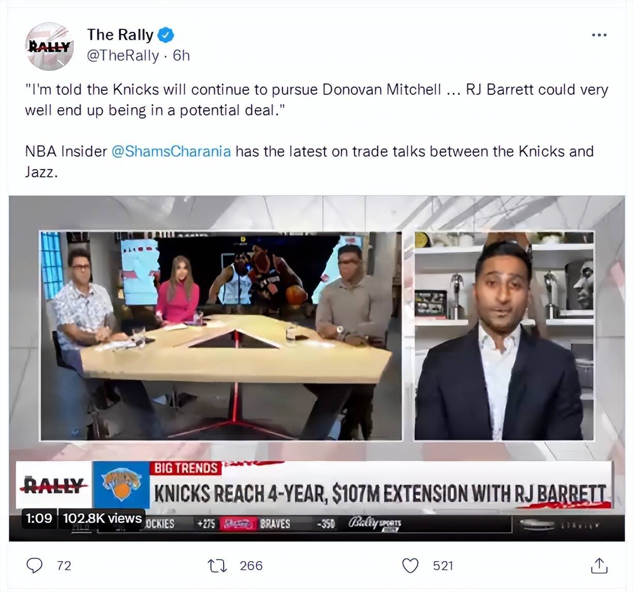Click the reply speech bubble icon

point(34,566)
